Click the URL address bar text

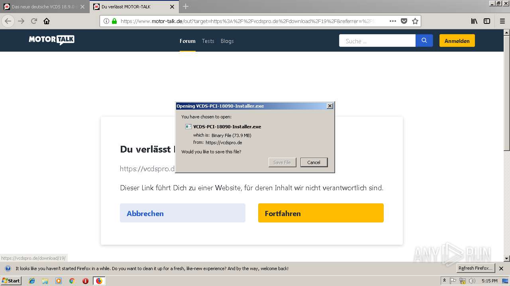coord(247,21)
